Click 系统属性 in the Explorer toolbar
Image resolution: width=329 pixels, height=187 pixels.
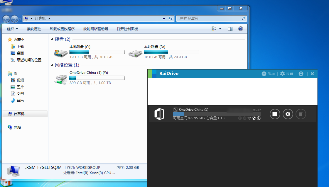point(34,29)
